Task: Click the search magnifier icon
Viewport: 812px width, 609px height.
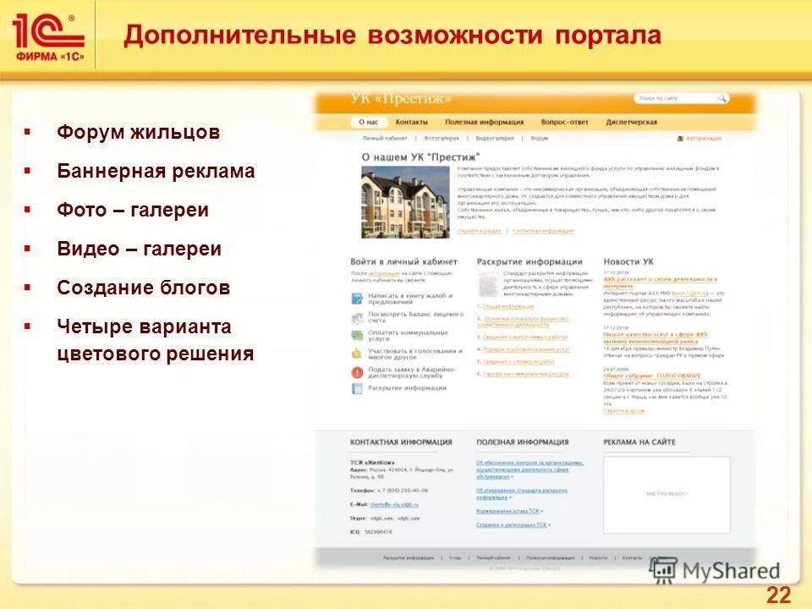Action: [721, 100]
